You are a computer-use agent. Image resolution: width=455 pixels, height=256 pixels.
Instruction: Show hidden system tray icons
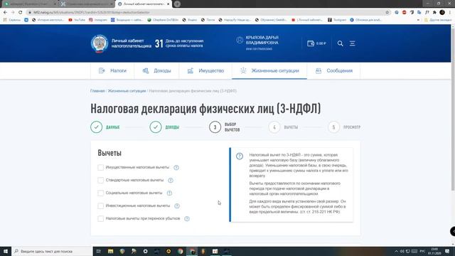click(x=396, y=251)
